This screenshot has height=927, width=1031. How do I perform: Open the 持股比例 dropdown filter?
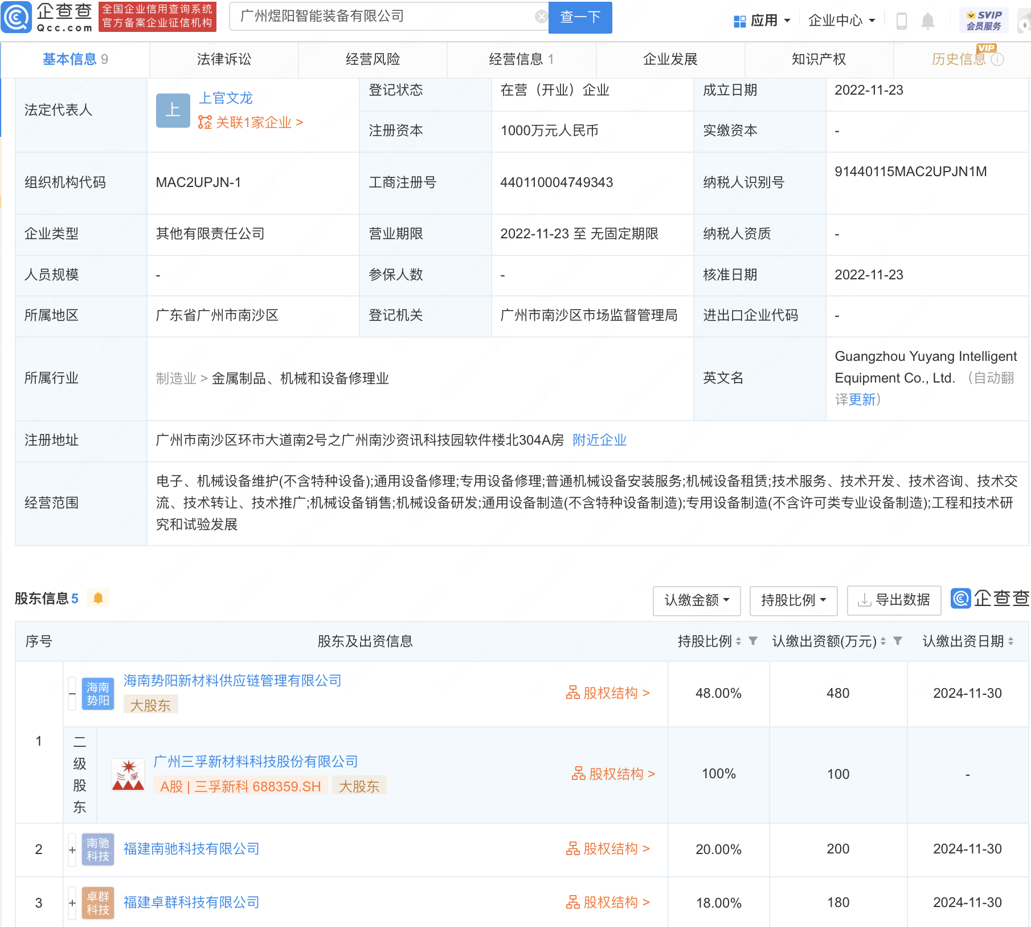[x=793, y=600]
